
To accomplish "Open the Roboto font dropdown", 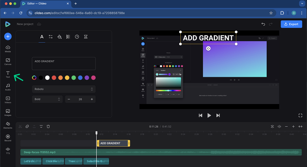I will point(64,89).
